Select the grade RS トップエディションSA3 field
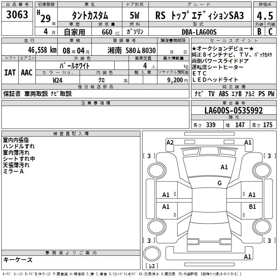This screenshot has width=278, height=278. [199, 15]
